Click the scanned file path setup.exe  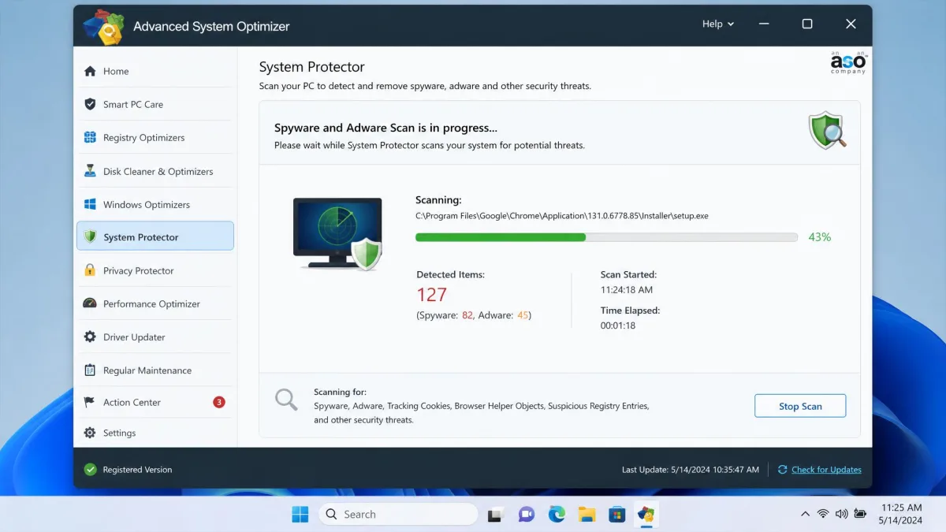point(562,215)
